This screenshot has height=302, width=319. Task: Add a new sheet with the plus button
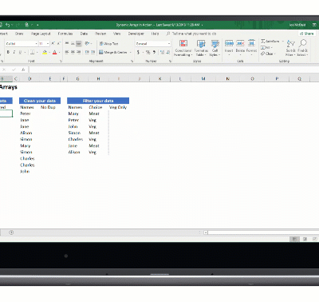11,232
